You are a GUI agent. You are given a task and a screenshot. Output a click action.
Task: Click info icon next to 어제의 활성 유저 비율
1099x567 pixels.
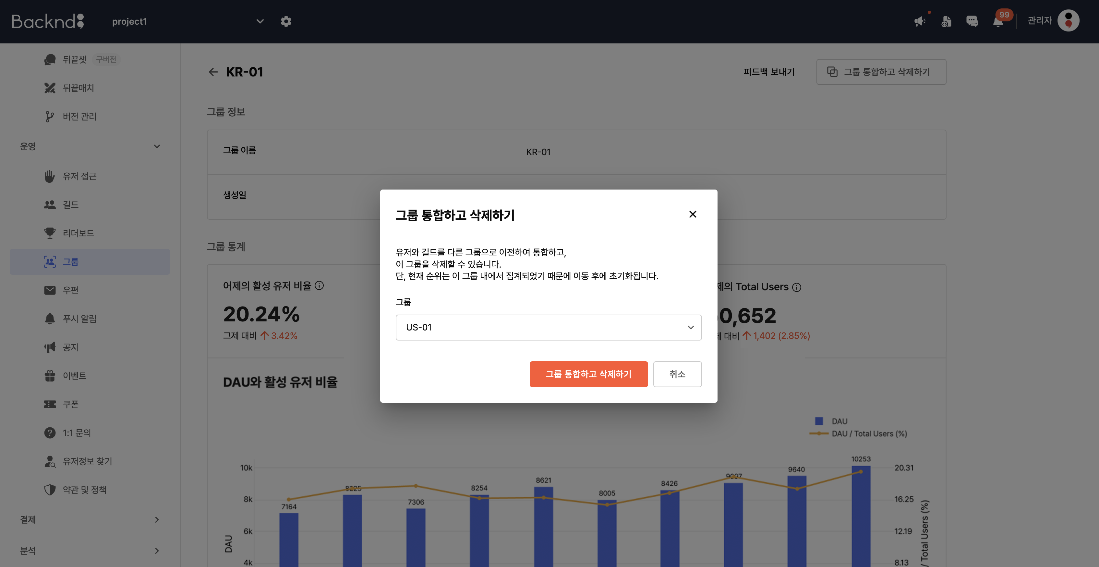(319, 285)
